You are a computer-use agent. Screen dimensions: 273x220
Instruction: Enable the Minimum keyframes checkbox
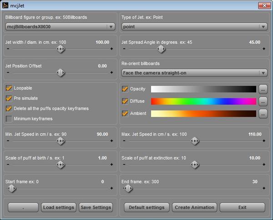pos(9,119)
